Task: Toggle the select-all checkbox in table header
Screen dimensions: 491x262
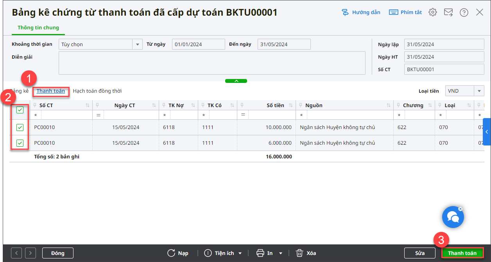Action: coord(20,110)
